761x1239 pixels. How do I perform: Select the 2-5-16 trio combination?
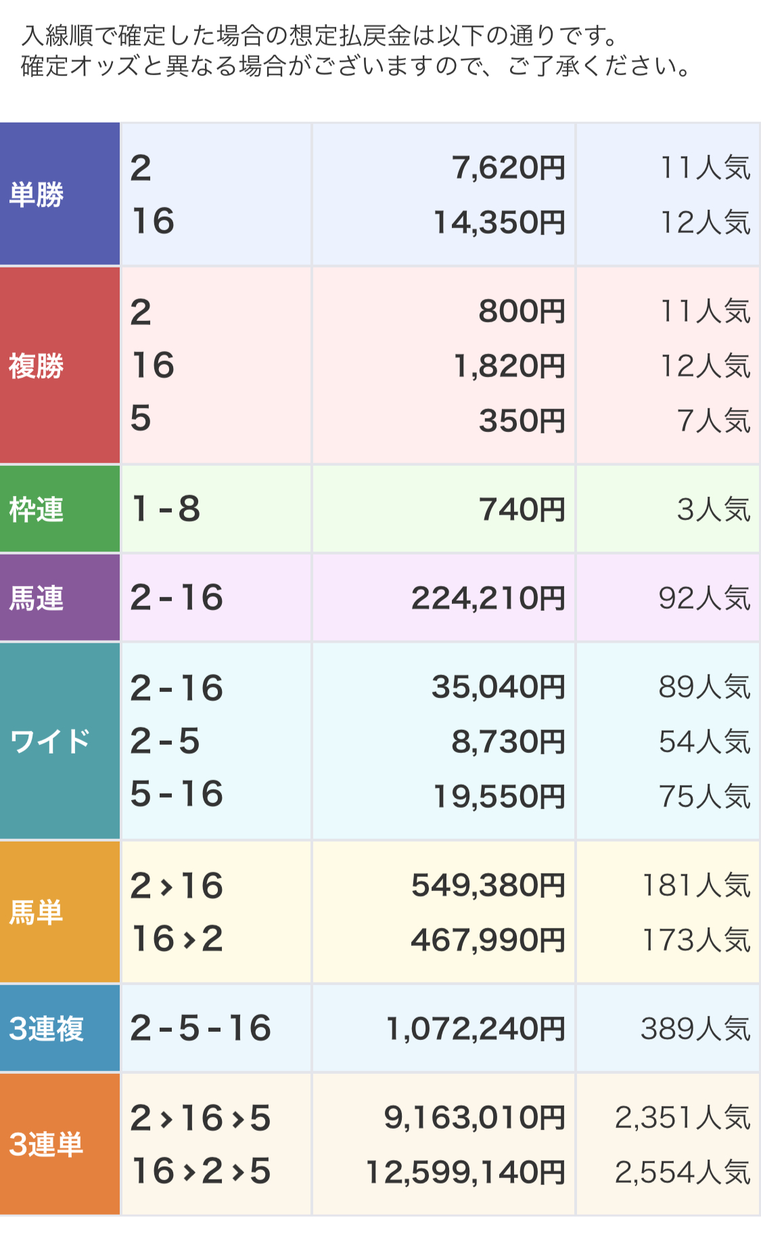tap(201, 1028)
